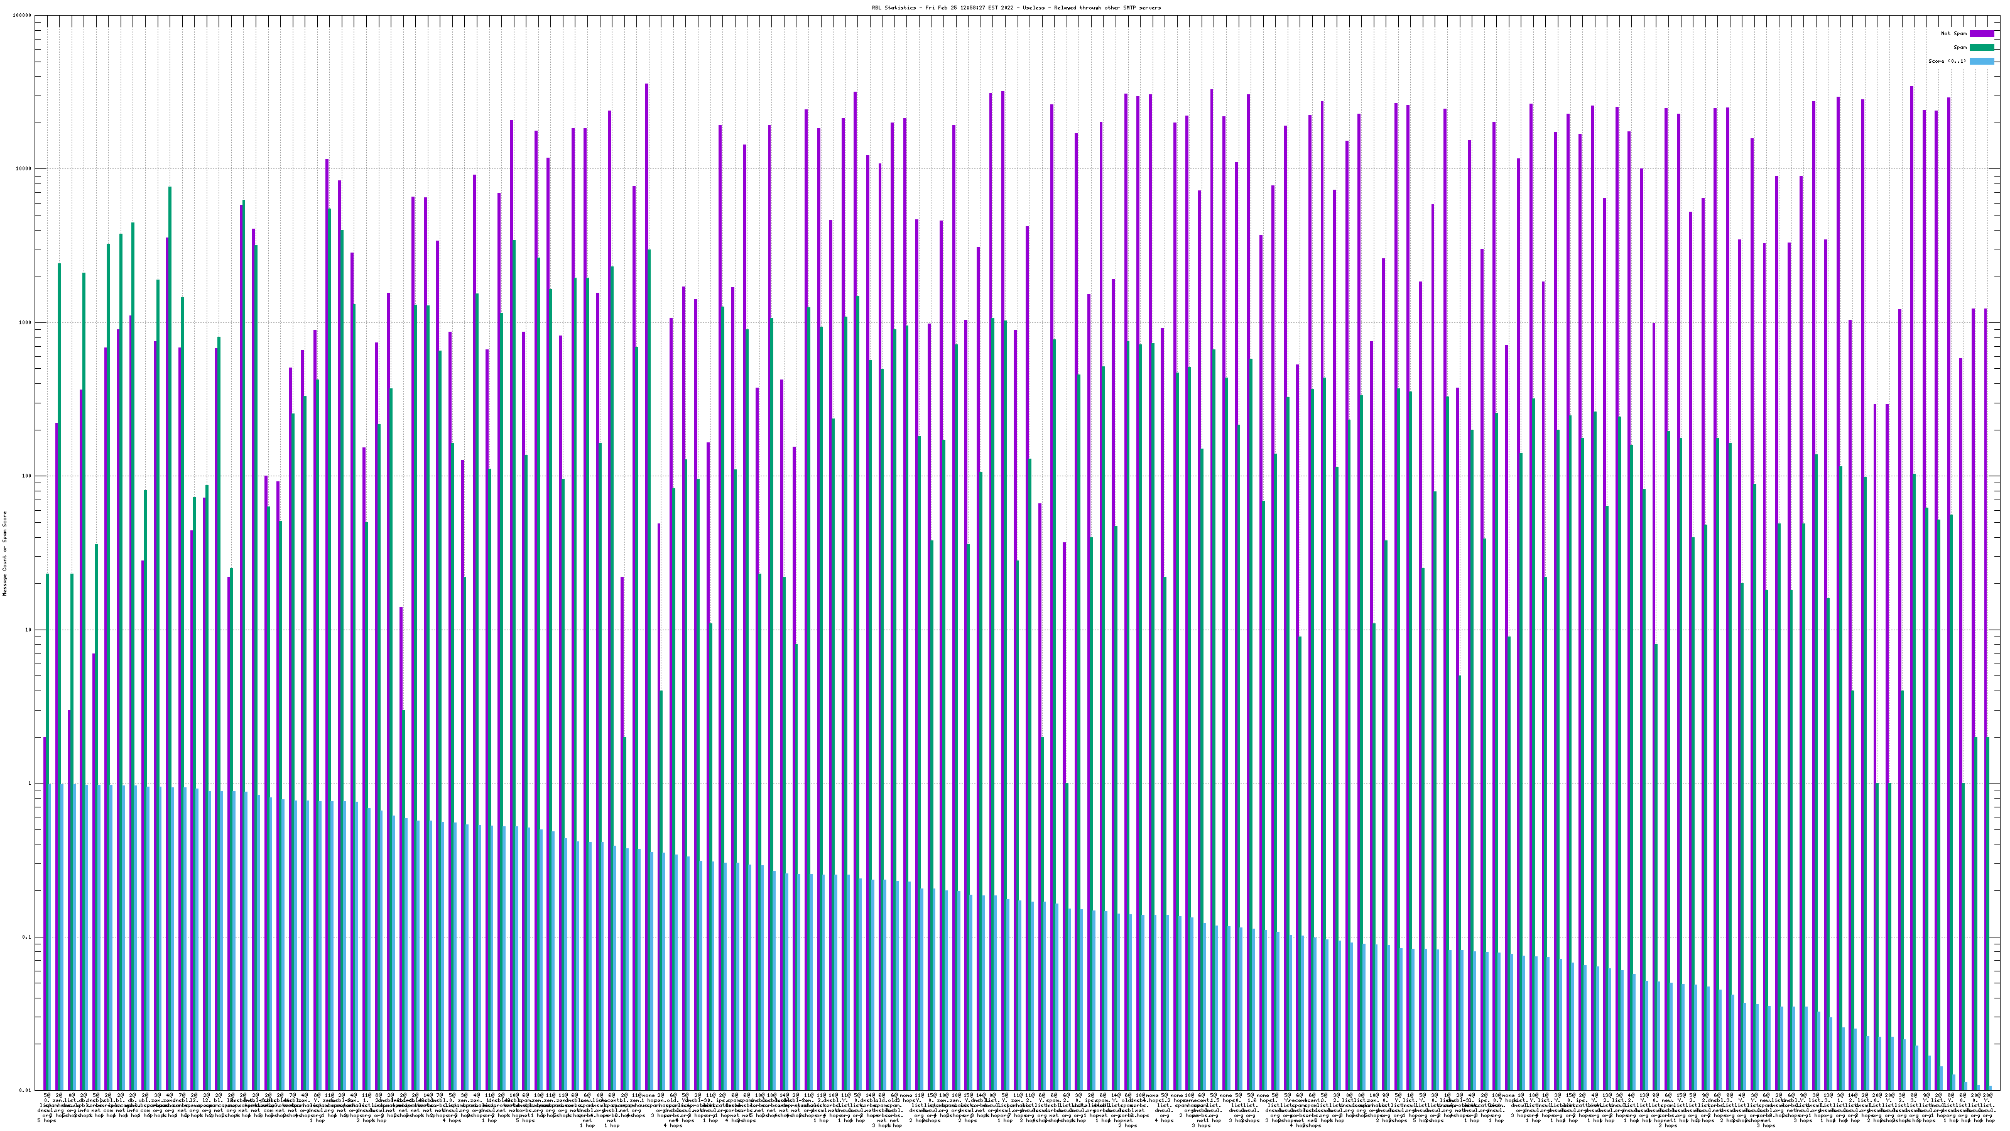The width and height of the screenshot is (2010, 1131).
Task: Click the 10000 y-axis tick label
Action: (x=23, y=170)
